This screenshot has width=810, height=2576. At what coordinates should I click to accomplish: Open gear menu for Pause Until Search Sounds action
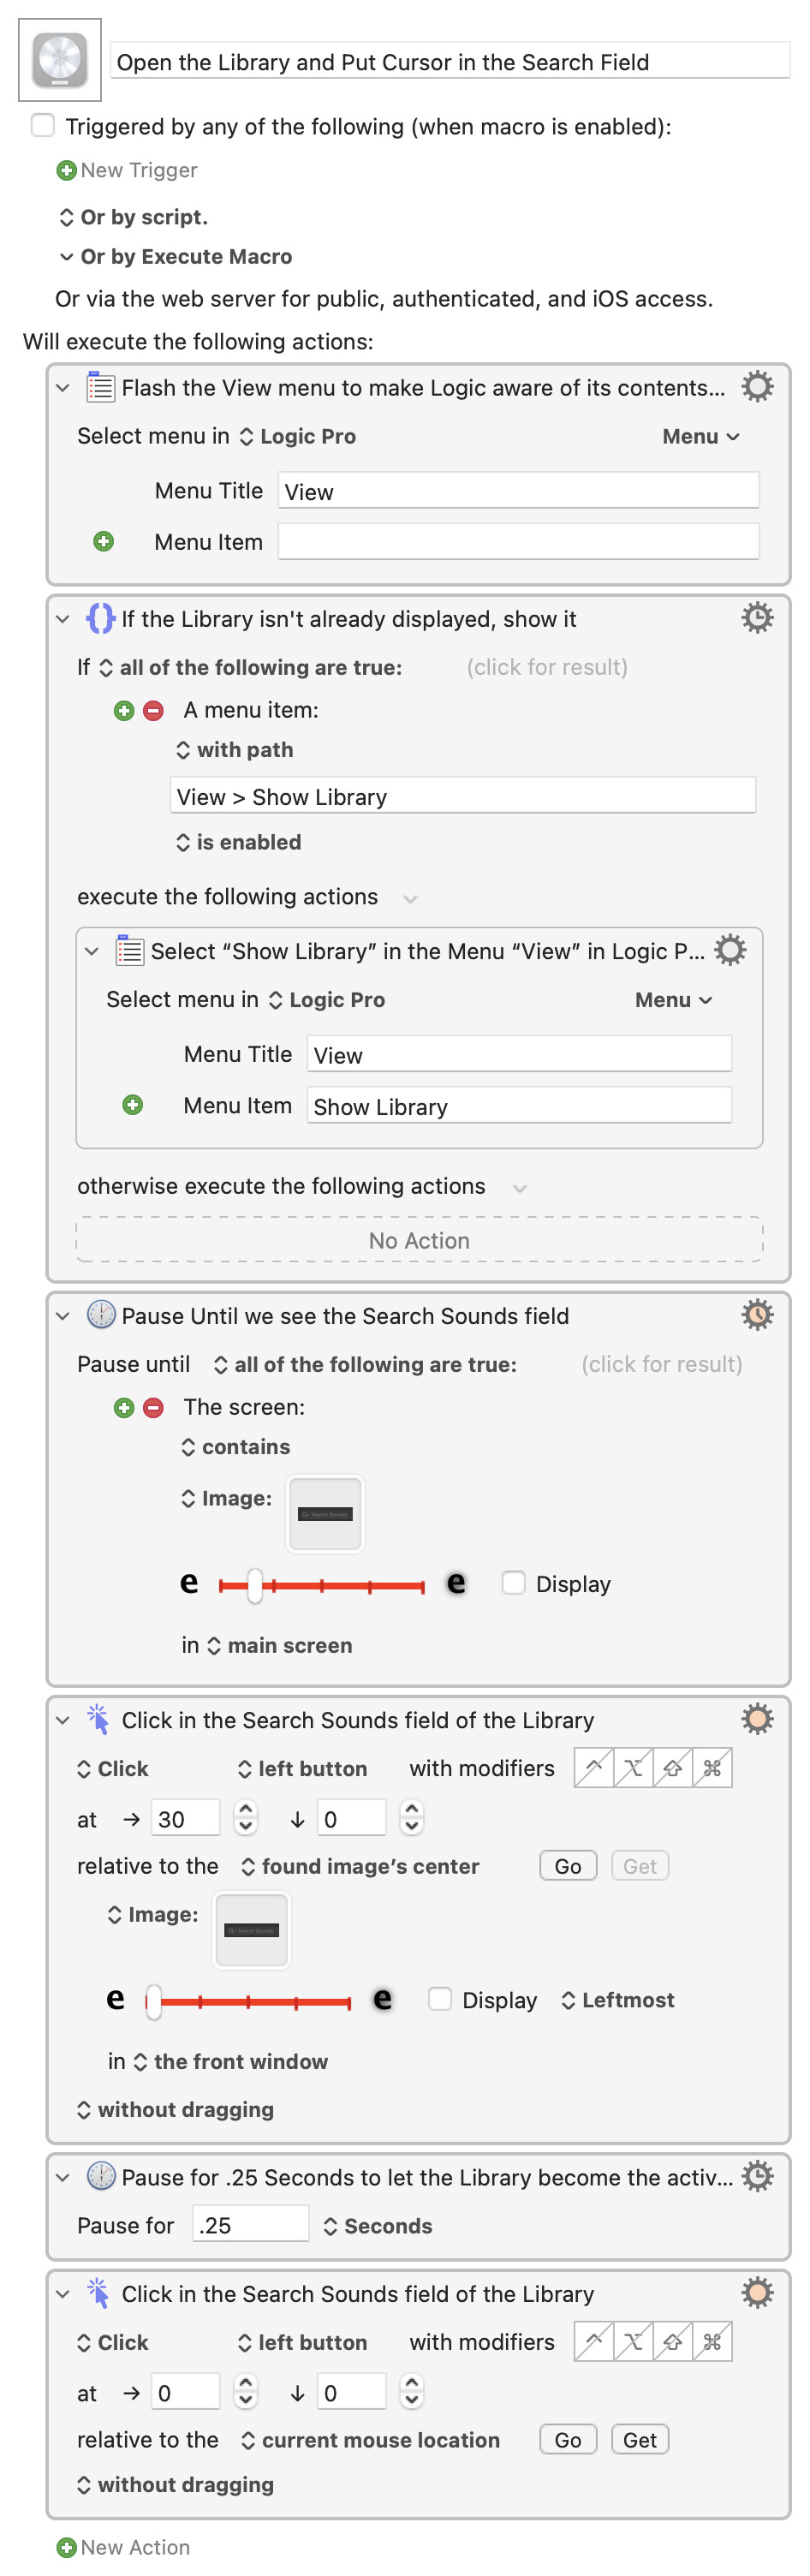[x=757, y=1315]
